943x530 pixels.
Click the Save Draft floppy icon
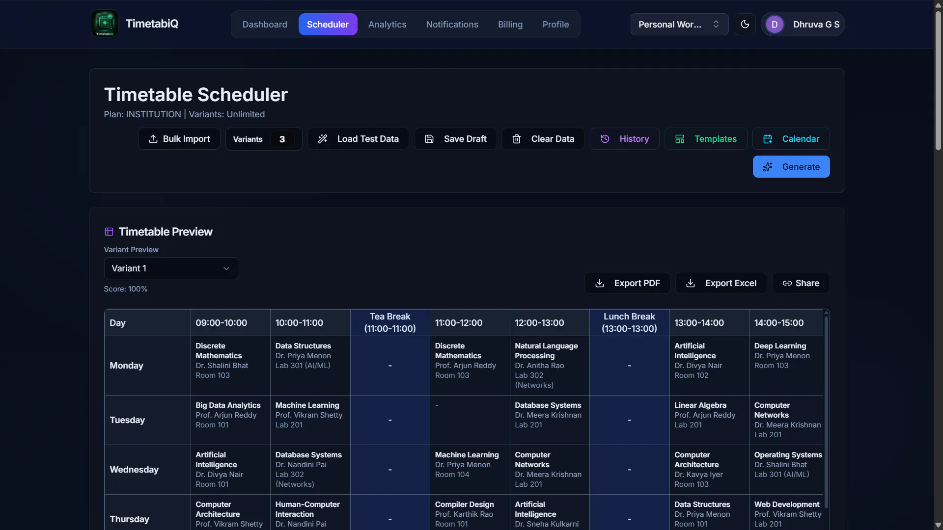[429, 139]
